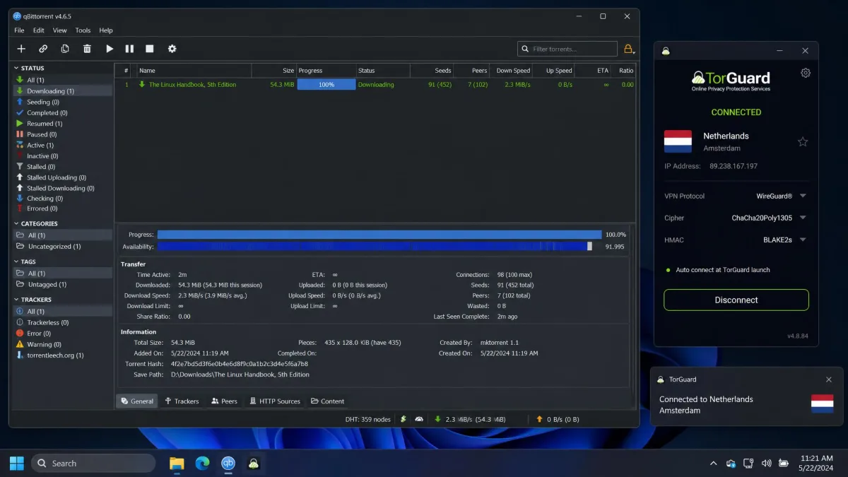Click the overall Progress bar in details
The height and width of the screenshot is (477, 848).
[379, 235]
